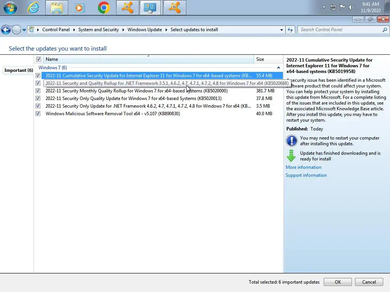Click the green download-ready arrow icon
Screen dimensions: 390x292
click(x=291, y=156)
